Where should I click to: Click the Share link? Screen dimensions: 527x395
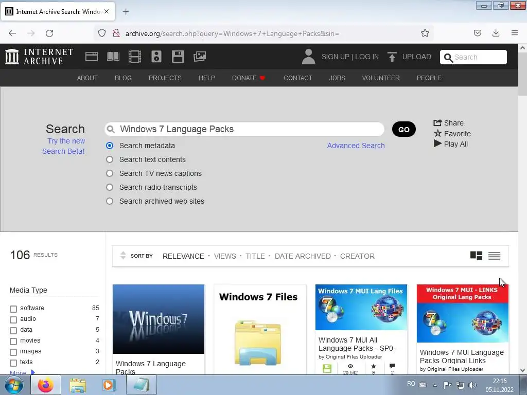[x=448, y=123]
